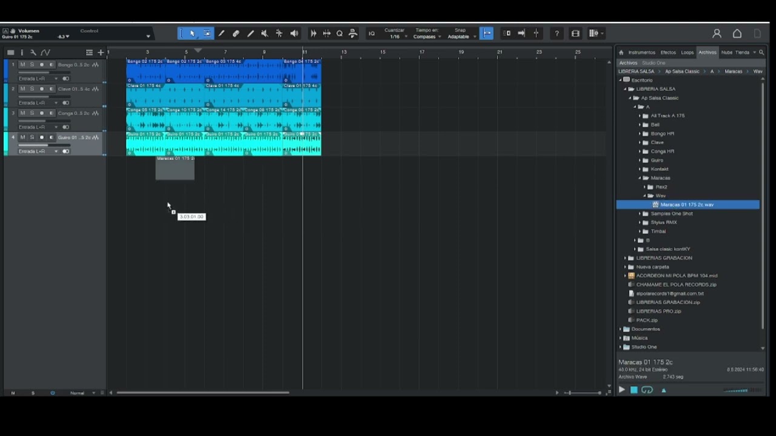Switch to the Efectos browser tab
The height and width of the screenshot is (436, 776).
tap(668, 53)
